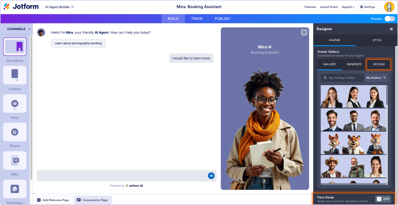Open the Phone channel
This screenshot has height=205, width=398.
coord(15,132)
